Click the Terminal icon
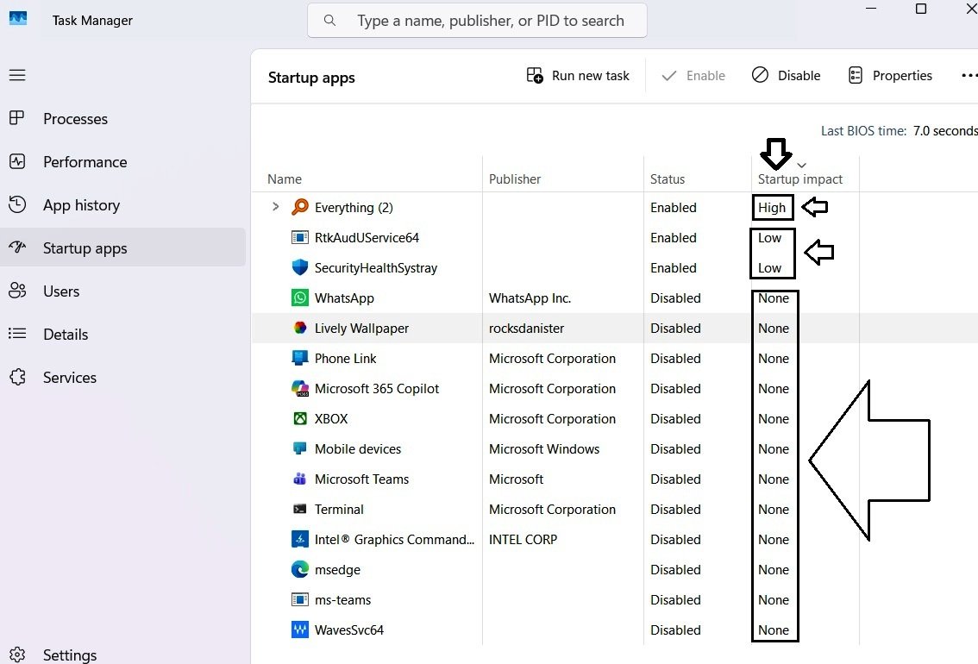The width and height of the screenshot is (978, 664). (x=300, y=509)
